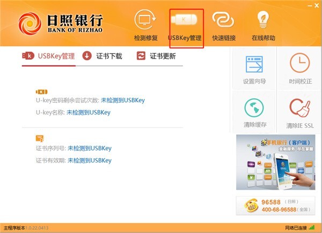
Task: Switch to the 证书下载 tab
Action: tap(103, 56)
